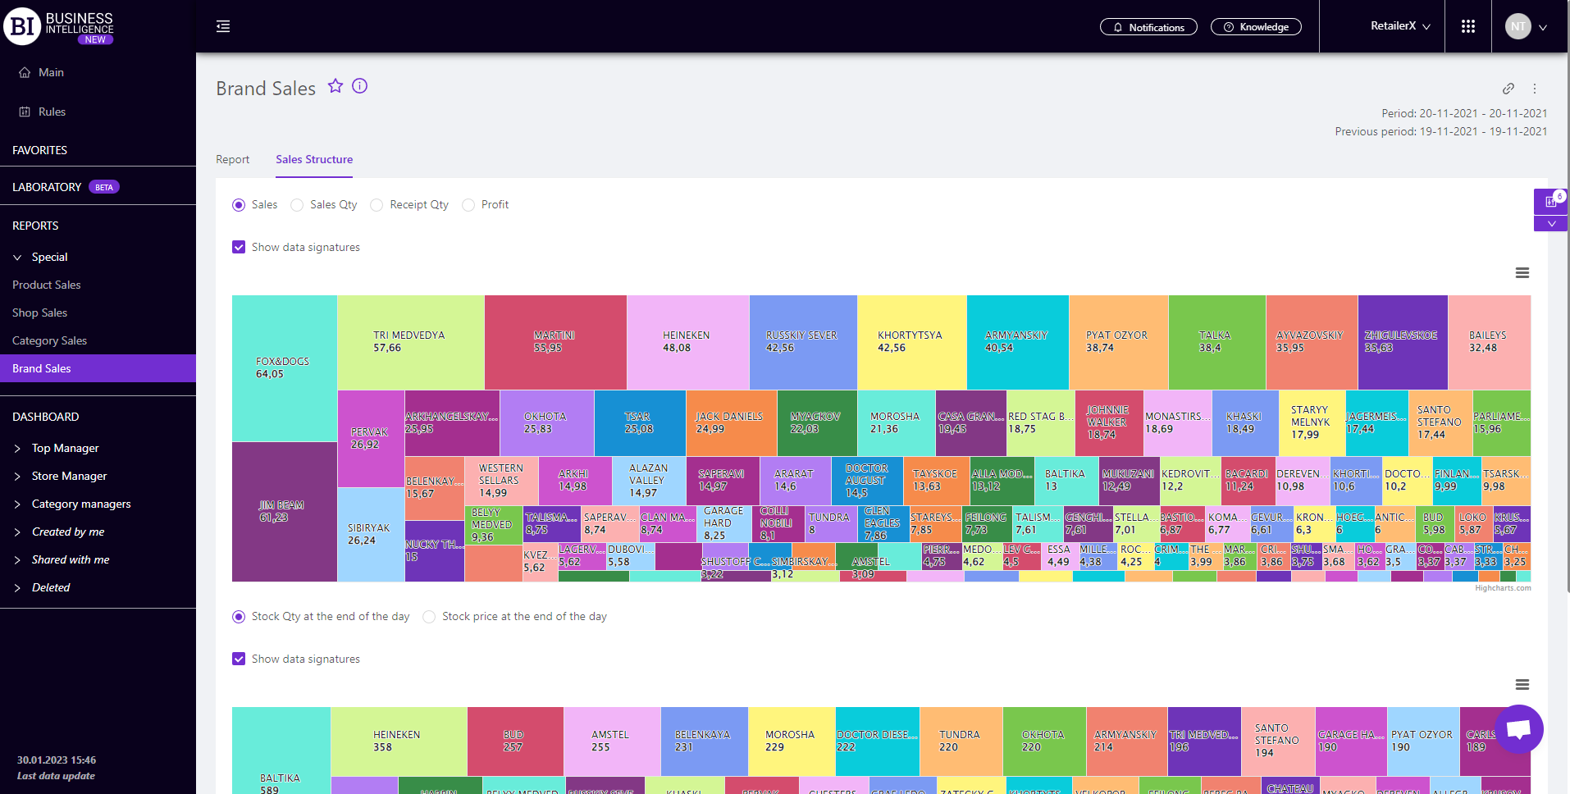Screen dimensions: 1570x794
Task: Open the Sales treemap chart context menu
Action: 1522,273
